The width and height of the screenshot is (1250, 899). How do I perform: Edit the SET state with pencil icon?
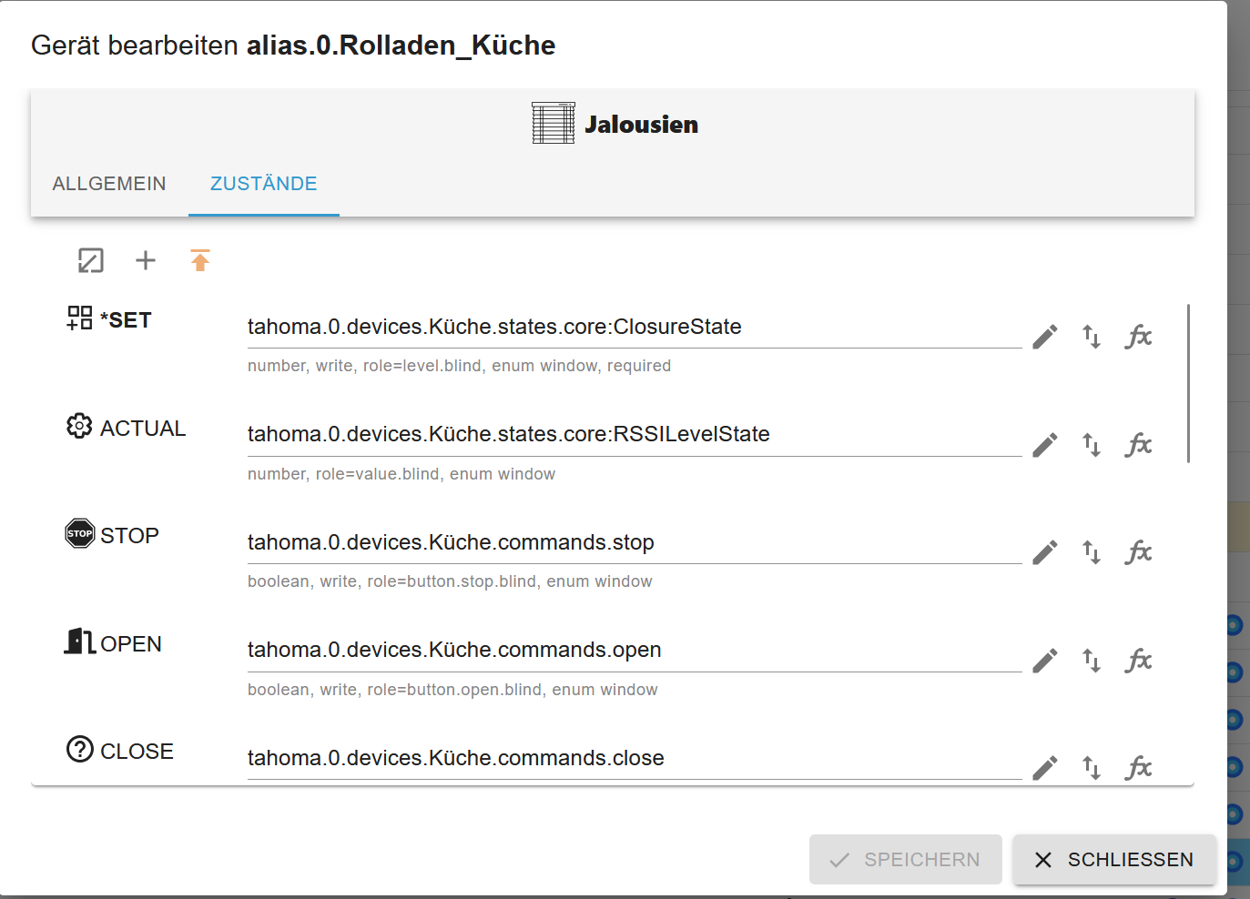point(1045,338)
